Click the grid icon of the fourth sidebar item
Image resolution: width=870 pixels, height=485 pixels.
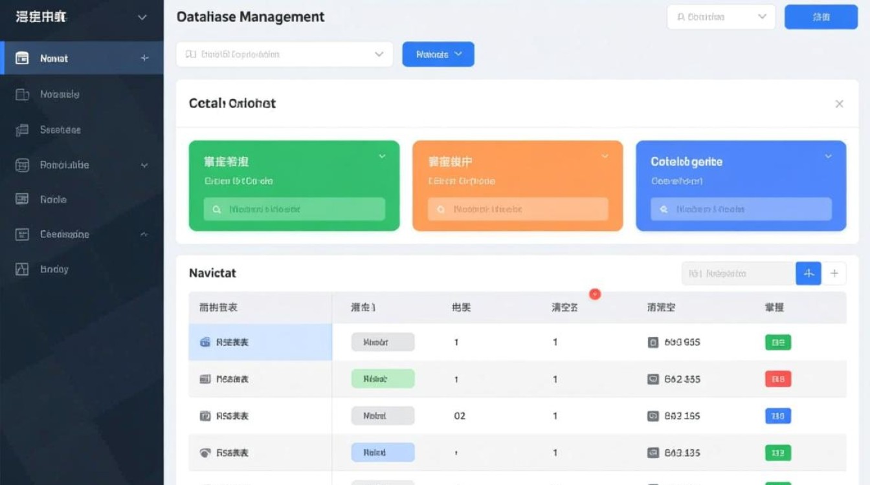(22, 165)
